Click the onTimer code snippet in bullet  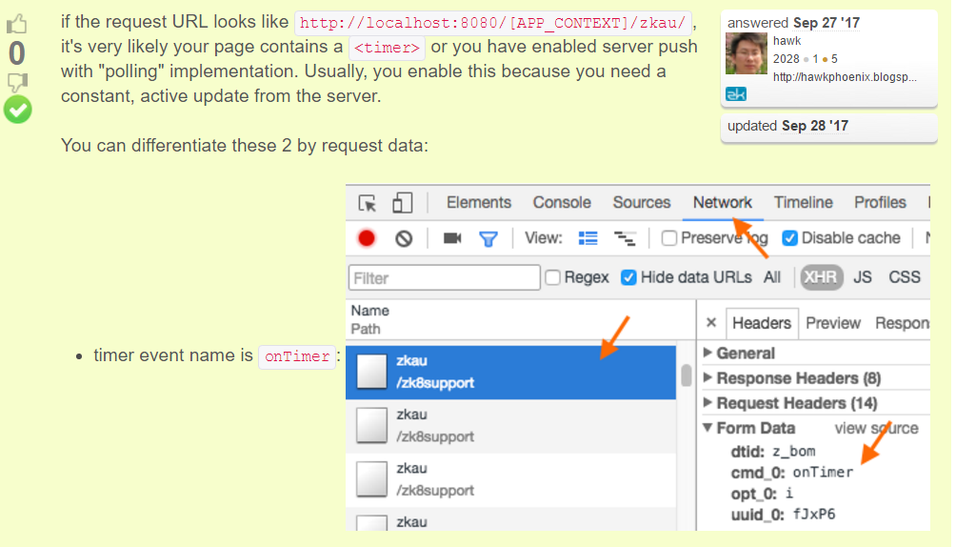(x=297, y=356)
